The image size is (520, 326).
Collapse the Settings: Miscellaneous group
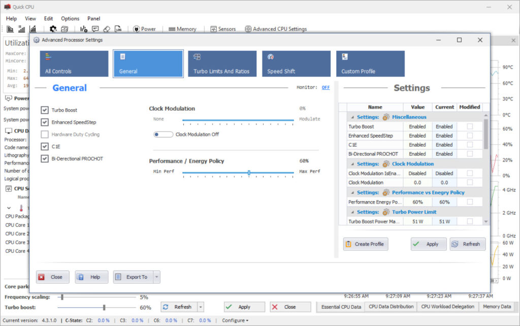[352, 117]
